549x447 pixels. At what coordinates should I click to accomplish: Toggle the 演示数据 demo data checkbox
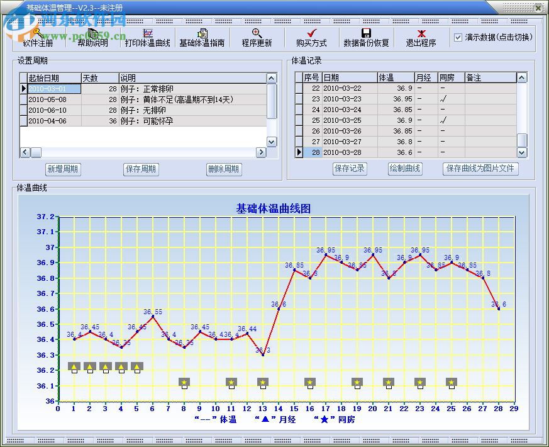tap(458, 37)
